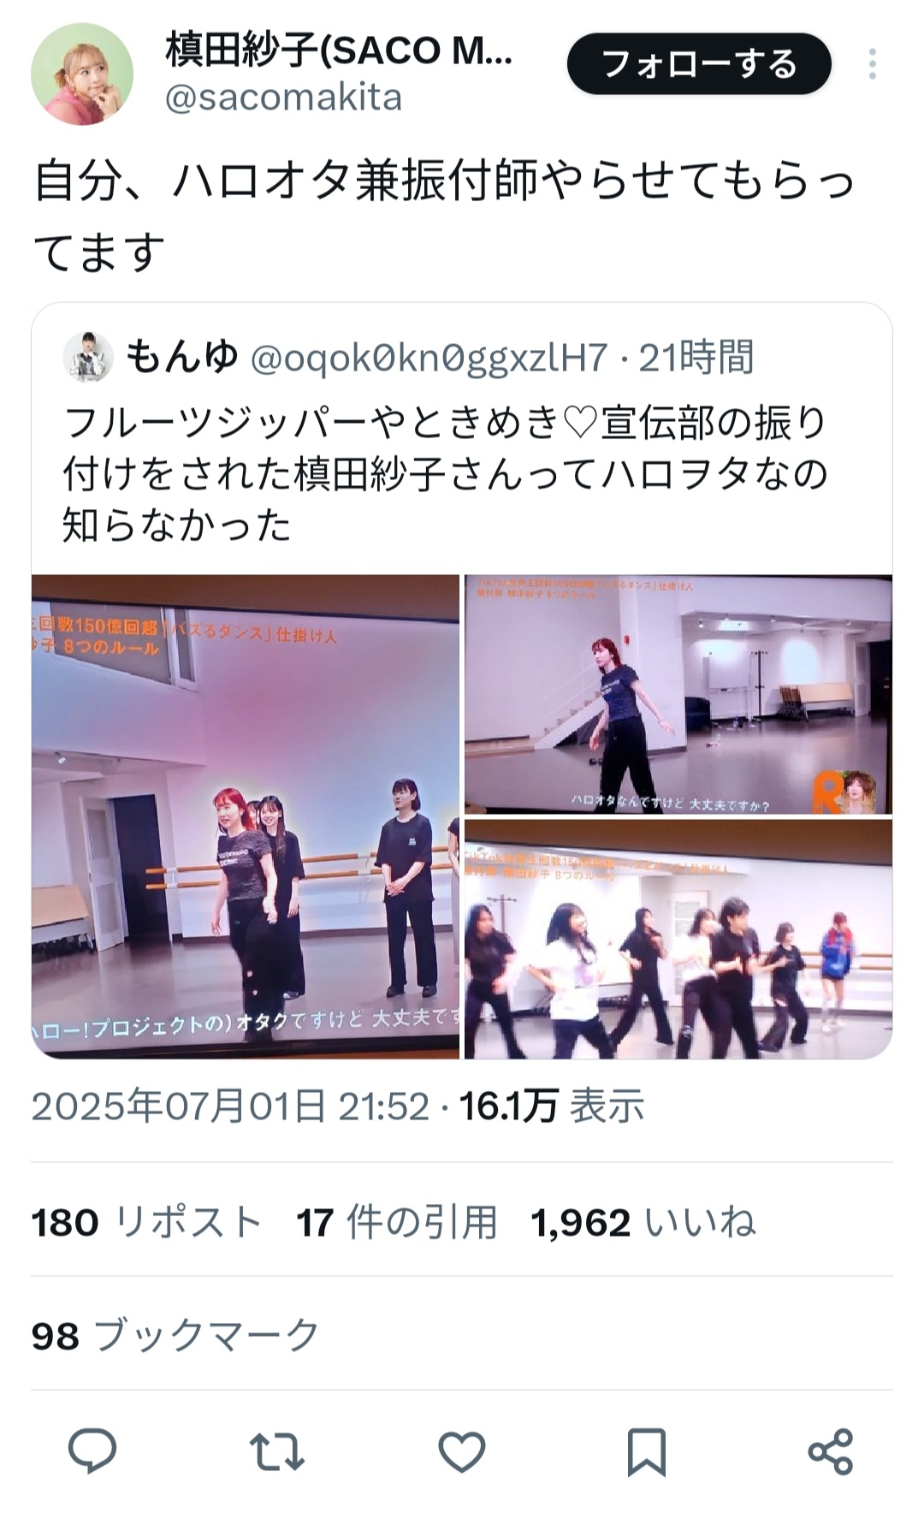924x1513 pixels.
Task: Open the quoted post text by もんゆ
Action: coord(445,473)
